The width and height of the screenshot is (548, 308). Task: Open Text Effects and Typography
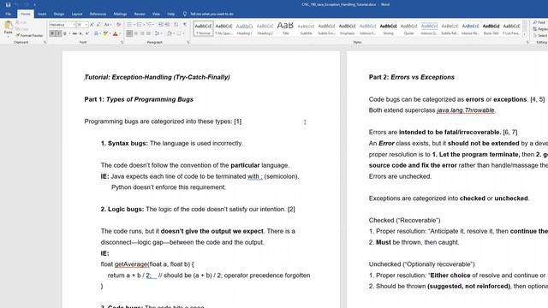[x=97, y=33]
